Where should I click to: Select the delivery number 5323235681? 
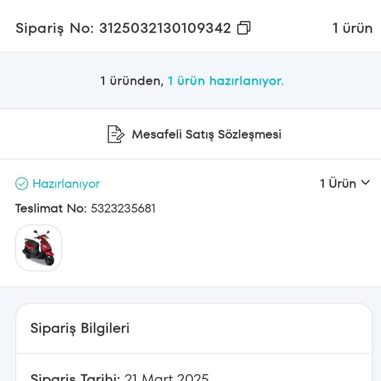123,208
